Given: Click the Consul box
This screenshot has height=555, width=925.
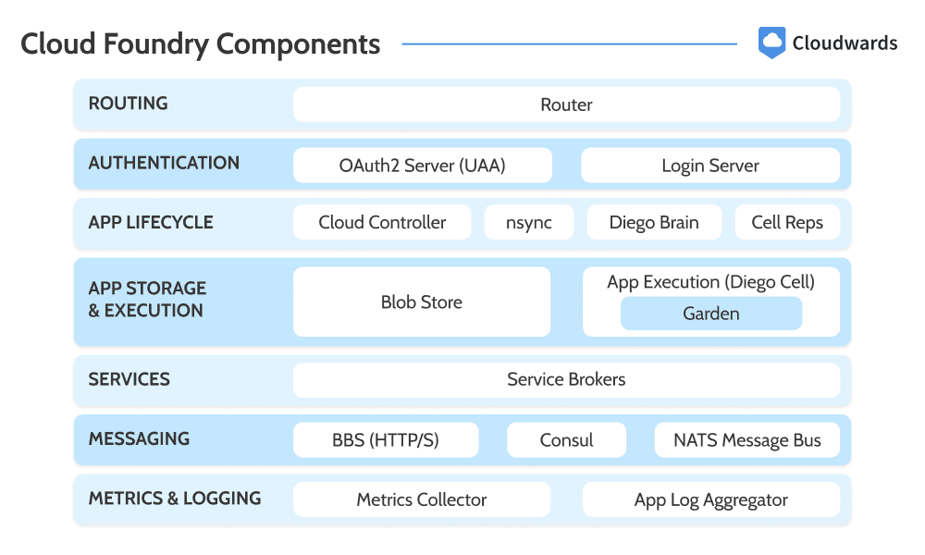Looking at the screenshot, I should (566, 440).
